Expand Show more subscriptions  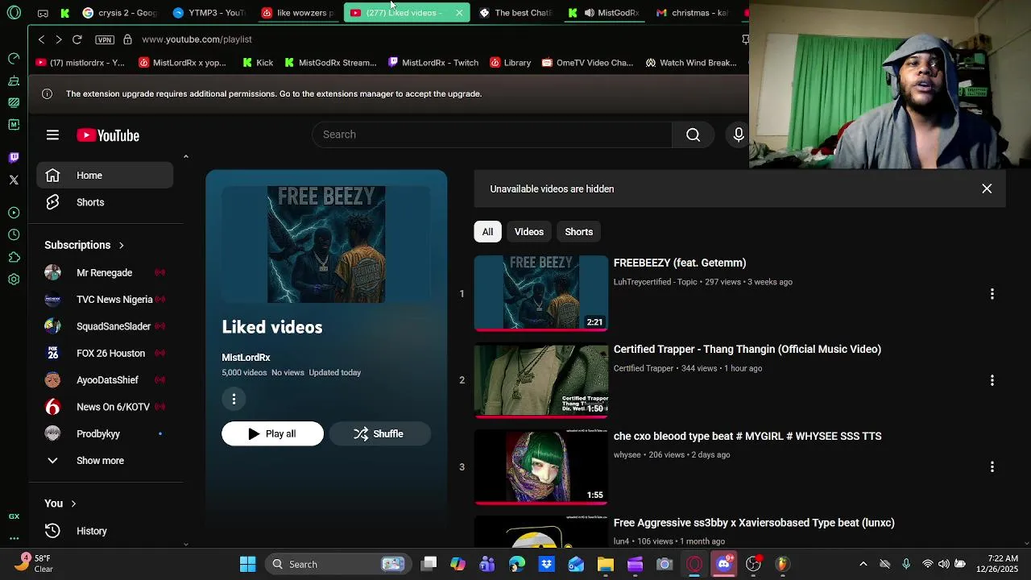coord(100,461)
